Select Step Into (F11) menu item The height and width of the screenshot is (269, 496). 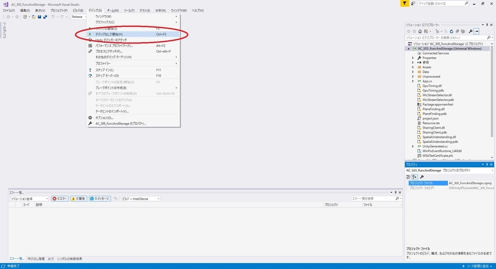pos(133,70)
